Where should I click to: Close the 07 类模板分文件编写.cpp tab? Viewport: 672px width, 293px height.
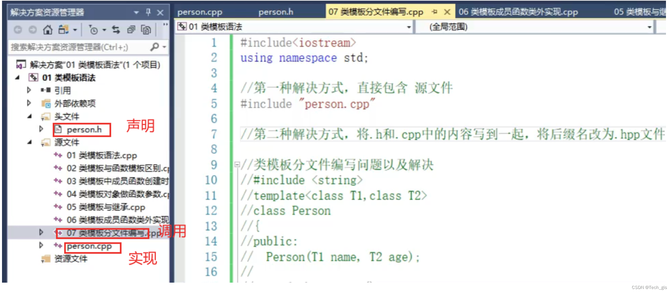point(447,12)
